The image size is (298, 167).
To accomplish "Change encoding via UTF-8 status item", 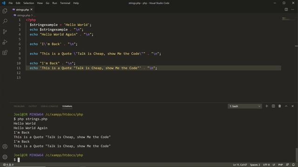I will [266, 165].
